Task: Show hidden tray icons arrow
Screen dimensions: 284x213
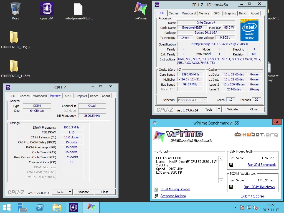Action: (x=235, y=207)
